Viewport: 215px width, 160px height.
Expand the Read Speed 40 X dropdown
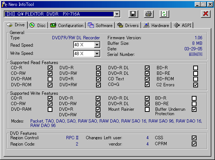coord(97,45)
